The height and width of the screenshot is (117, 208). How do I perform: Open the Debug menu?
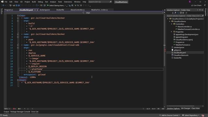point(40,2)
